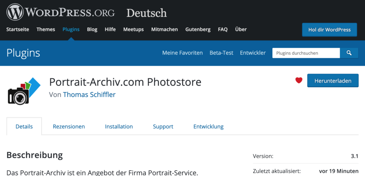This screenshot has width=365, height=176.
Task: Open the Beta-Test link
Action: click(221, 53)
